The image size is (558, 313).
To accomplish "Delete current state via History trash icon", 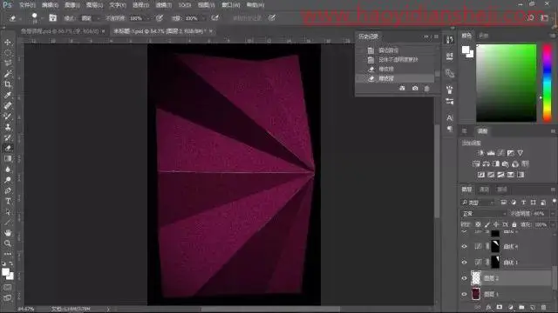I will pos(426,88).
